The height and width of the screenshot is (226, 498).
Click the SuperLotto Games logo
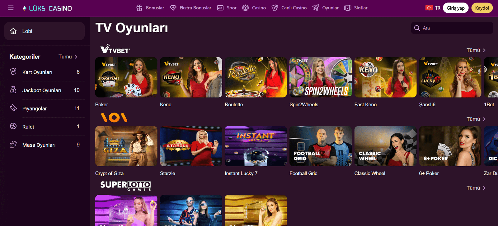click(125, 186)
